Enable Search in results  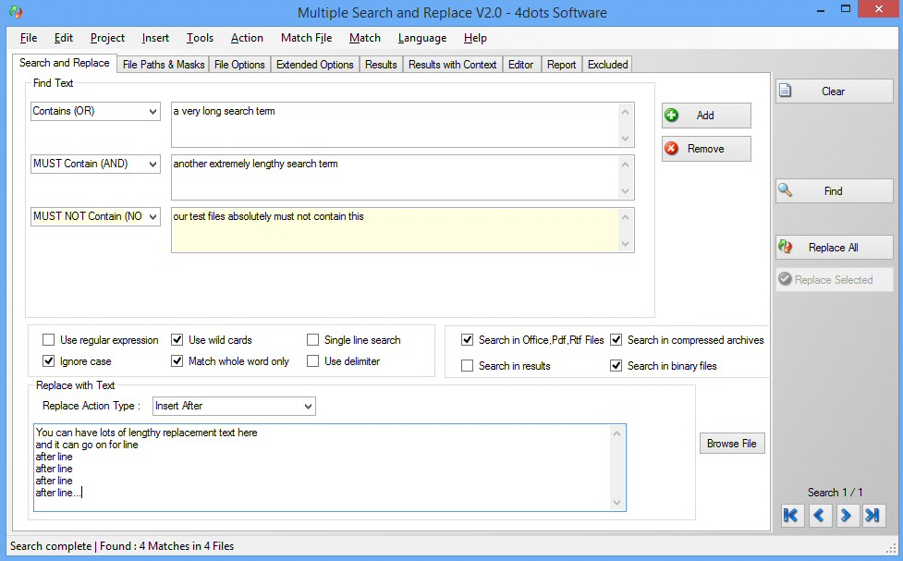pos(467,365)
